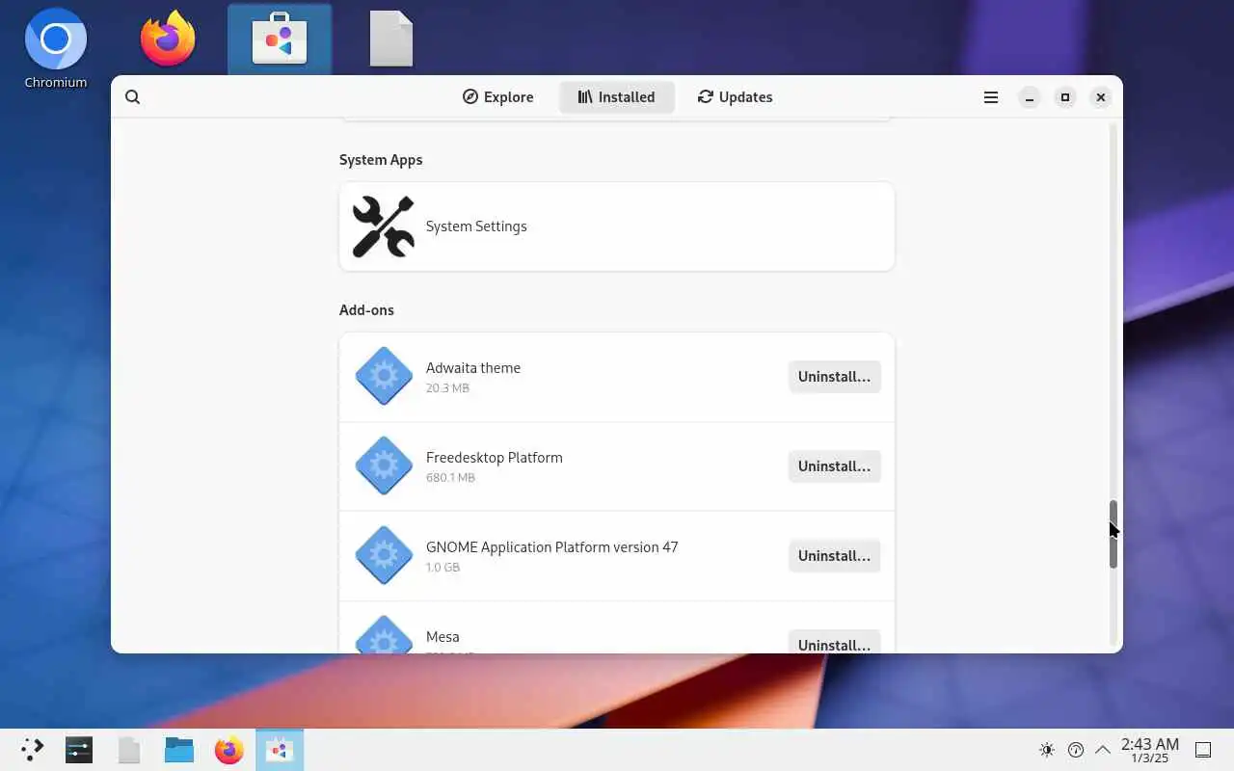Click the 680.1 MB size text
1234x771 pixels.
tap(450, 478)
